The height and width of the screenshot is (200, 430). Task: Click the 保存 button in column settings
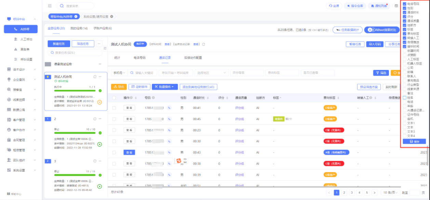click(x=414, y=141)
